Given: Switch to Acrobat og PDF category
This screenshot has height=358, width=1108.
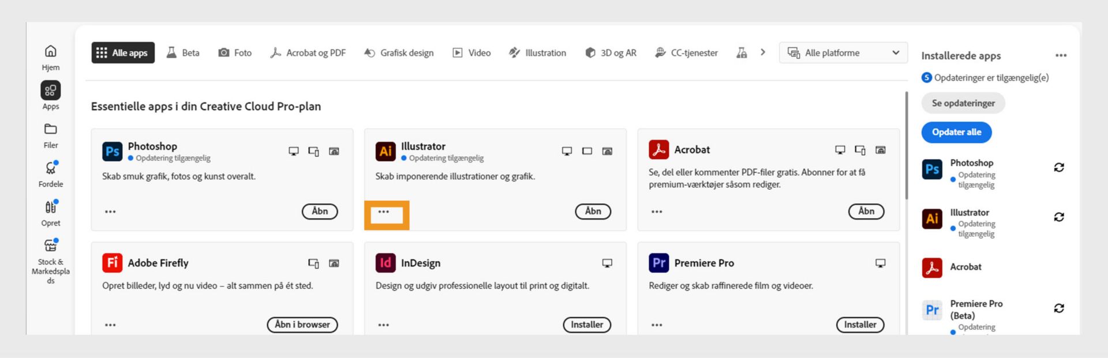Looking at the screenshot, I should 308,52.
